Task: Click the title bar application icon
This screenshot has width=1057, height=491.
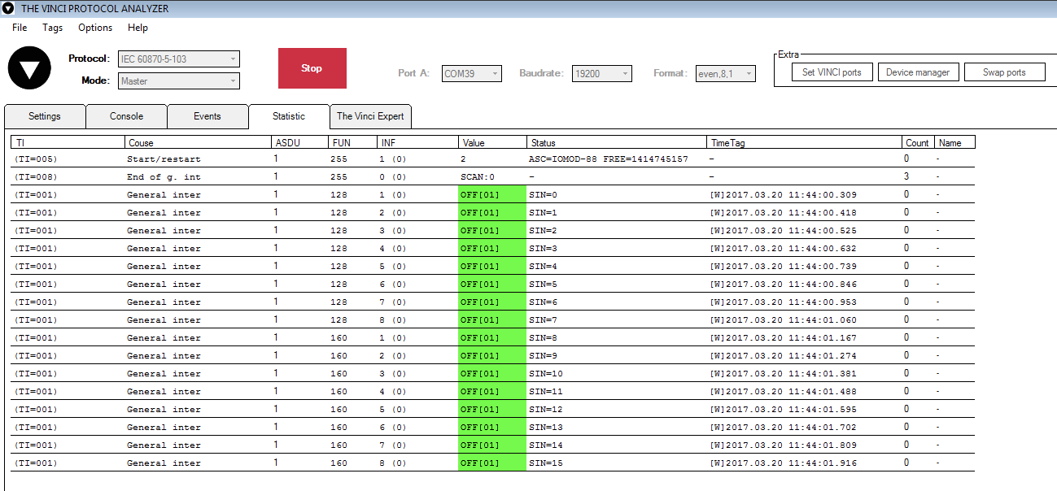Action: tap(8, 8)
